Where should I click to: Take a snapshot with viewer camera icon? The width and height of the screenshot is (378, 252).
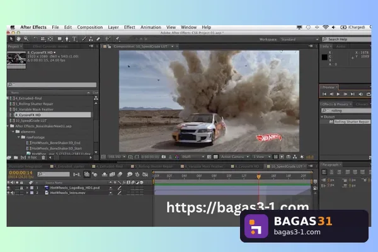point(164,157)
